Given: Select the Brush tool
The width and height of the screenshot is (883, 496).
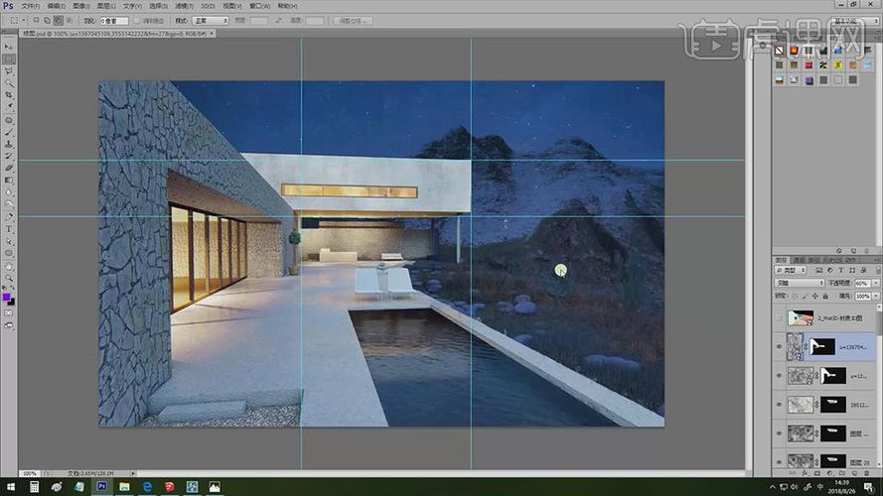Looking at the screenshot, I should [x=9, y=132].
